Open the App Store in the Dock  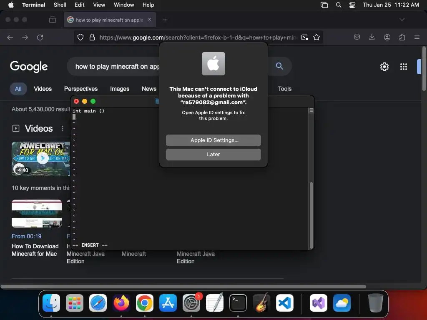[168, 303]
